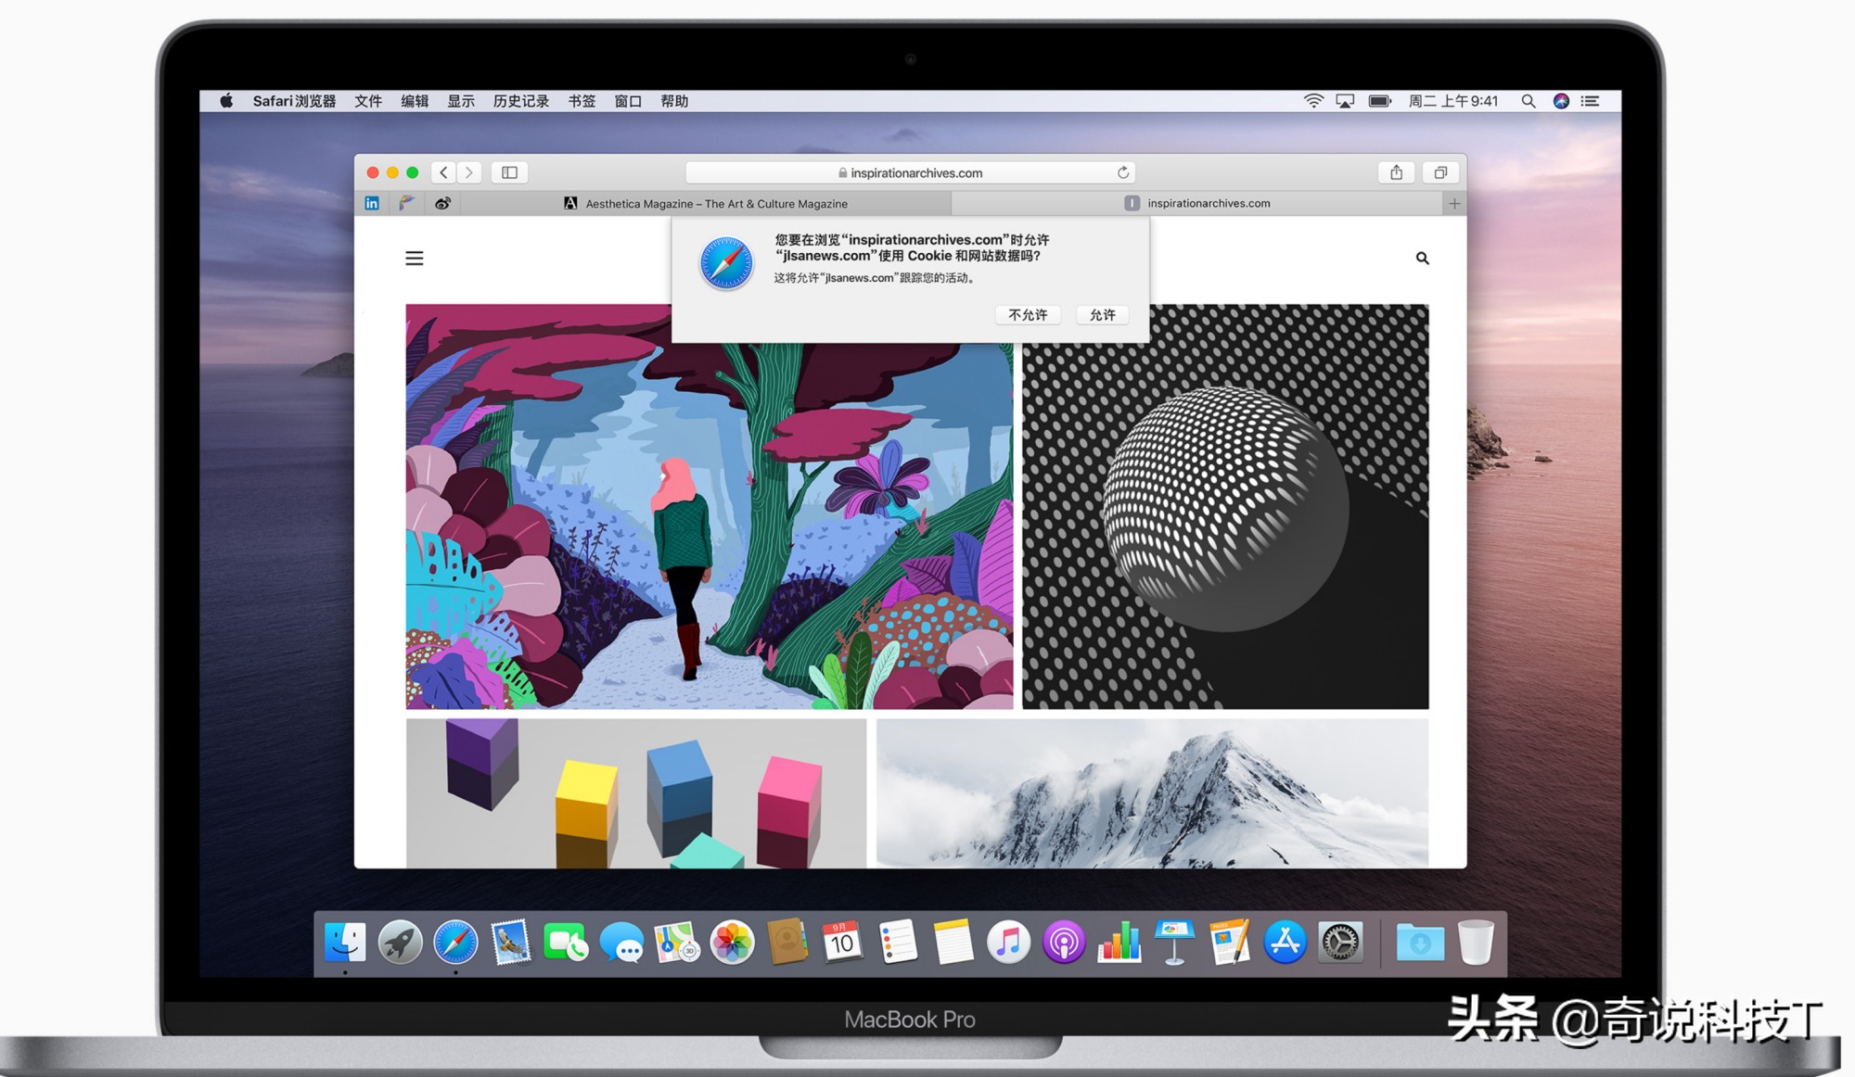
Task: Open the webpage hamburger menu
Action: 415,259
